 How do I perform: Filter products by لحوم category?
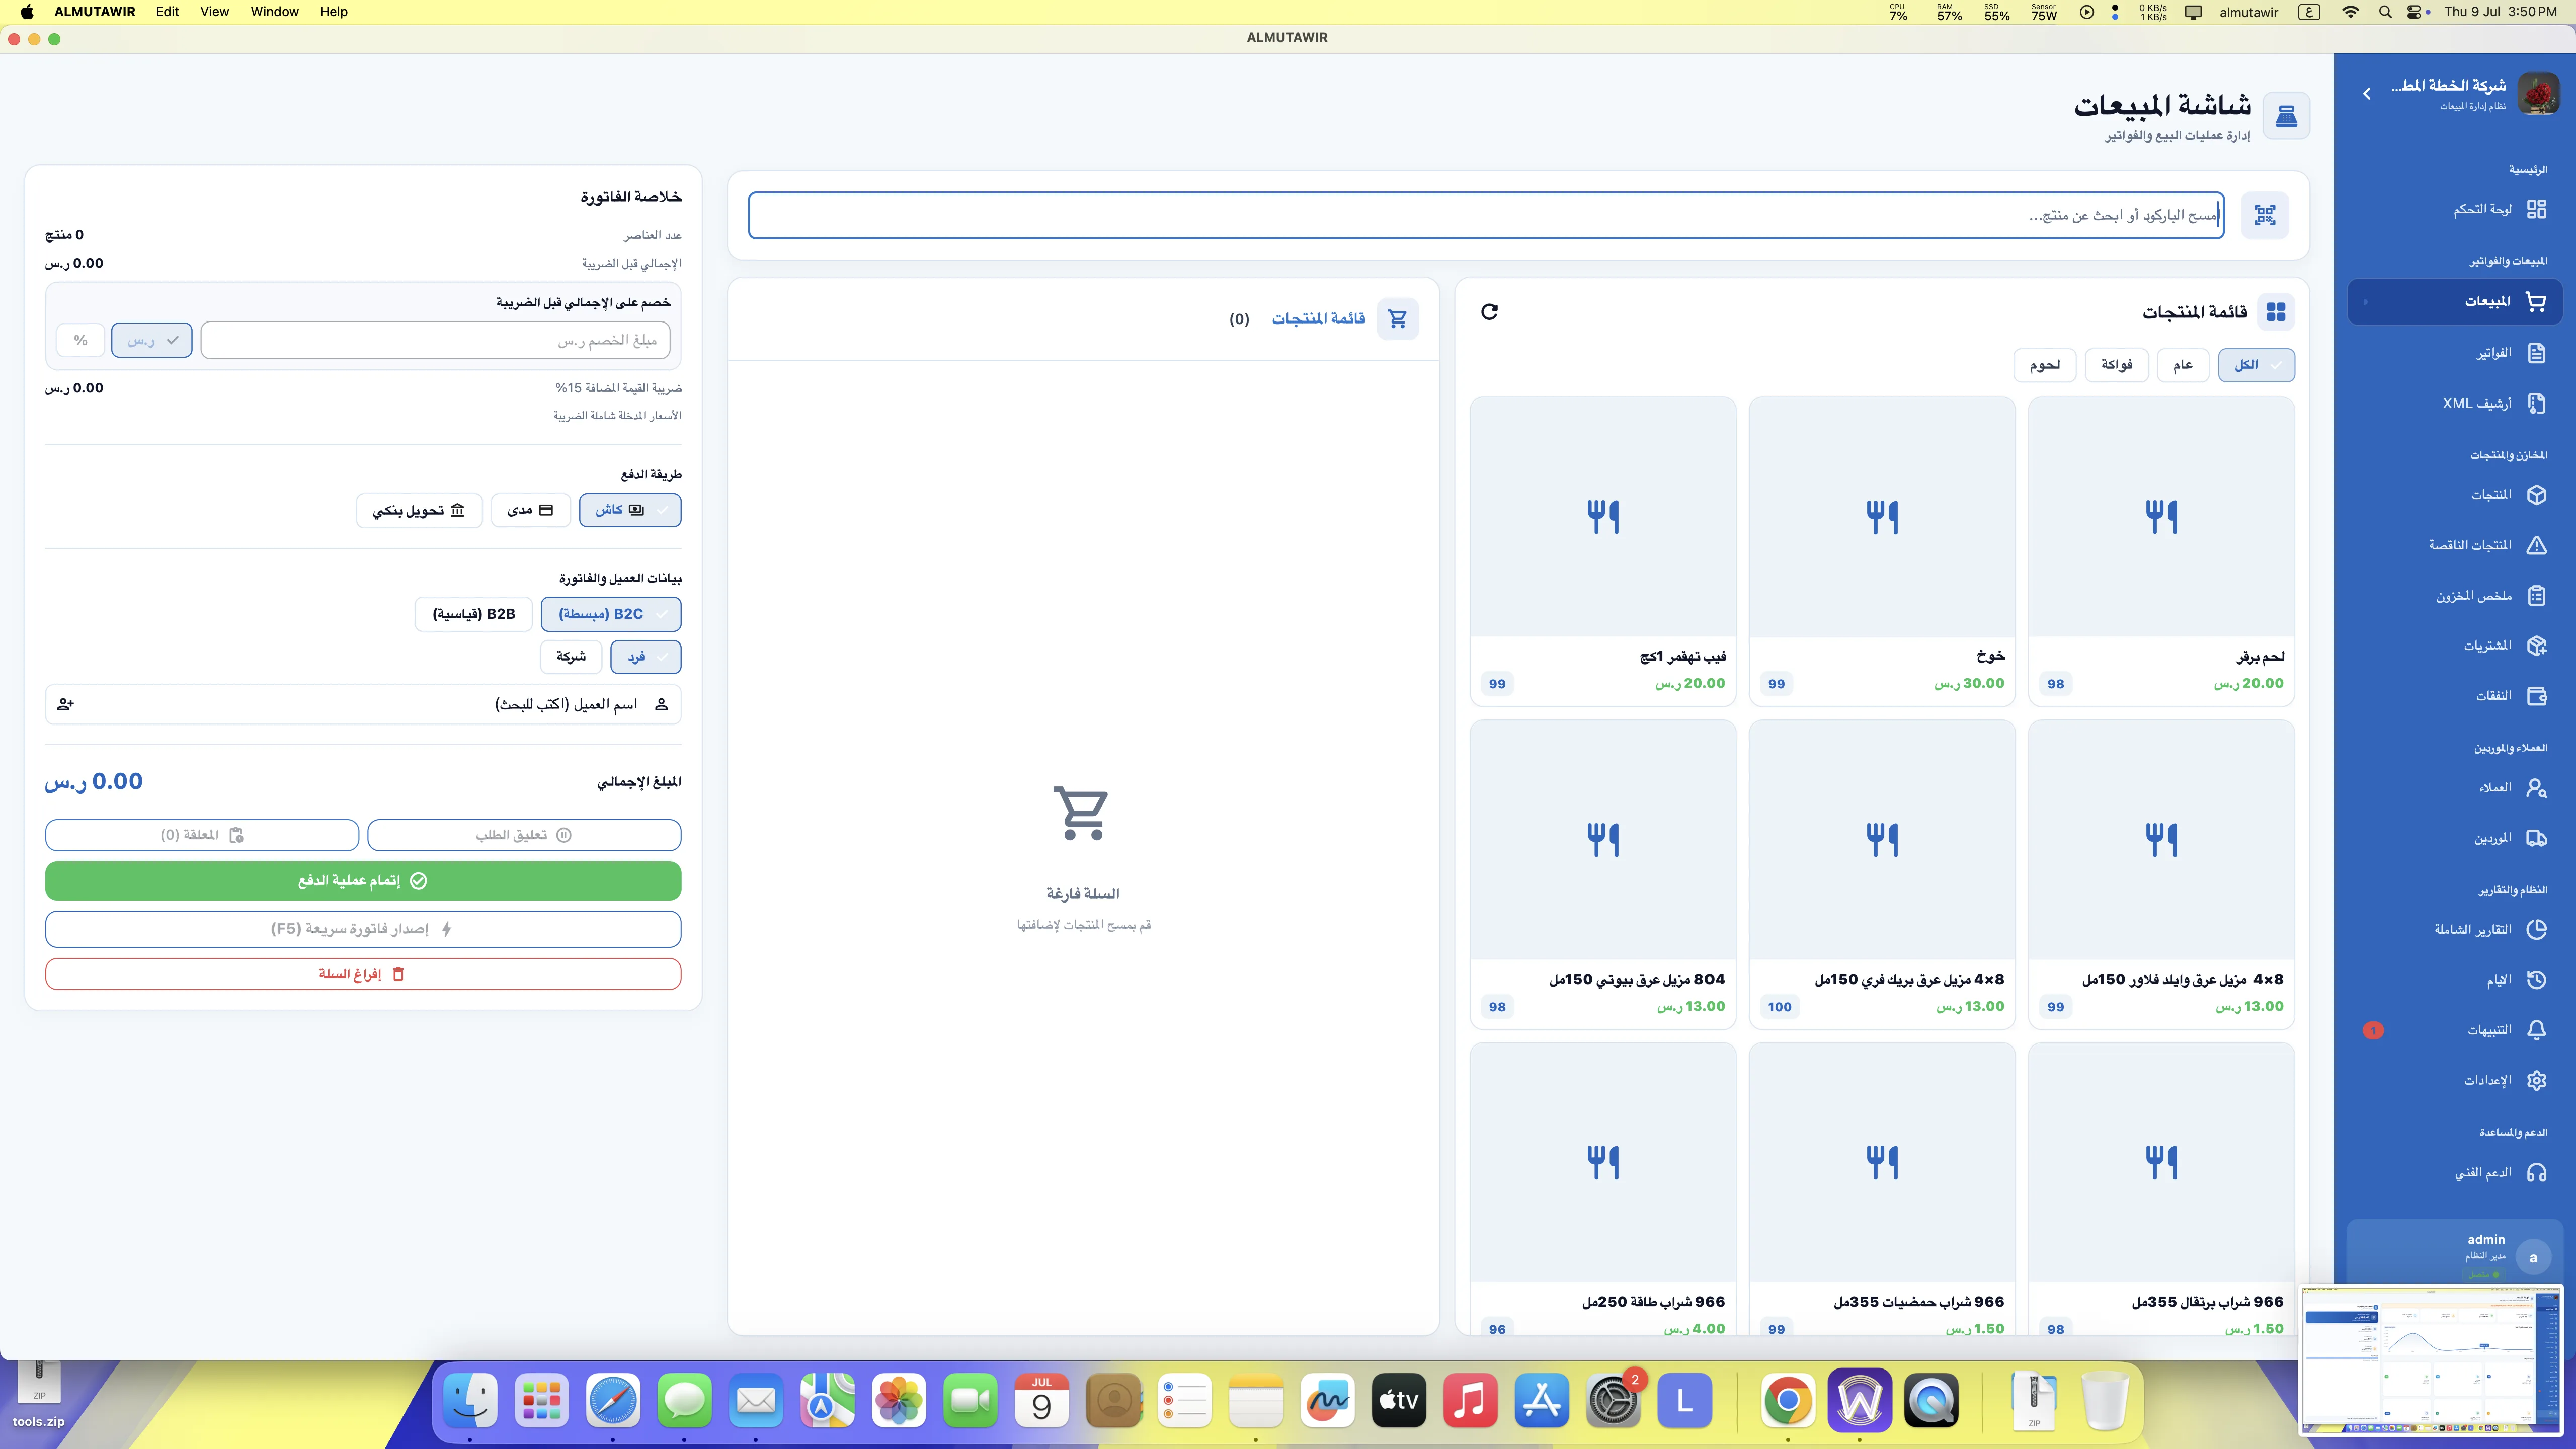click(2045, 365)
